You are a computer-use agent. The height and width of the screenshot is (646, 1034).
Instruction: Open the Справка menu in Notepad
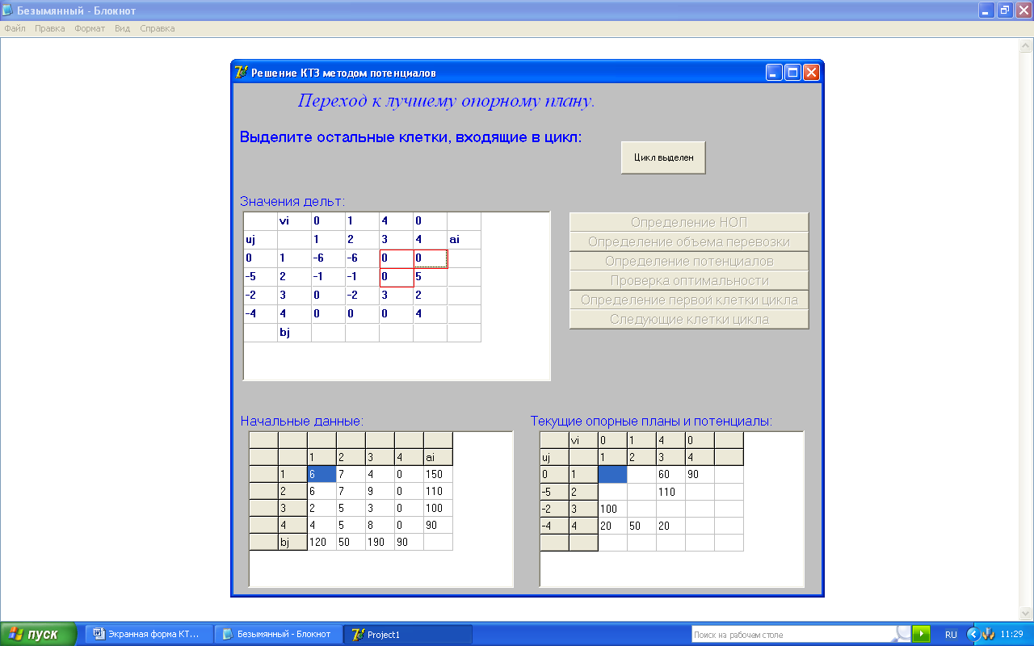coord(158,28)
